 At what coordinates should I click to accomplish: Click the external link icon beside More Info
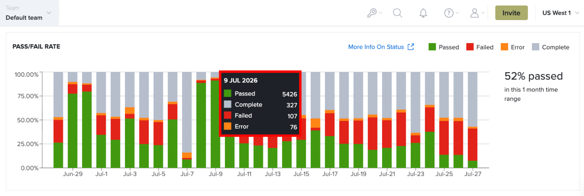(411, 47)
